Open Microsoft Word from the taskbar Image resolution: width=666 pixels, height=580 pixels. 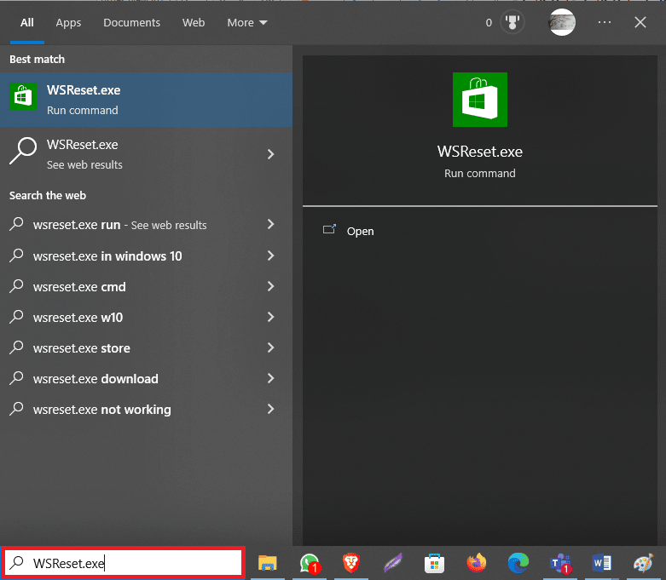click(601, 563)
